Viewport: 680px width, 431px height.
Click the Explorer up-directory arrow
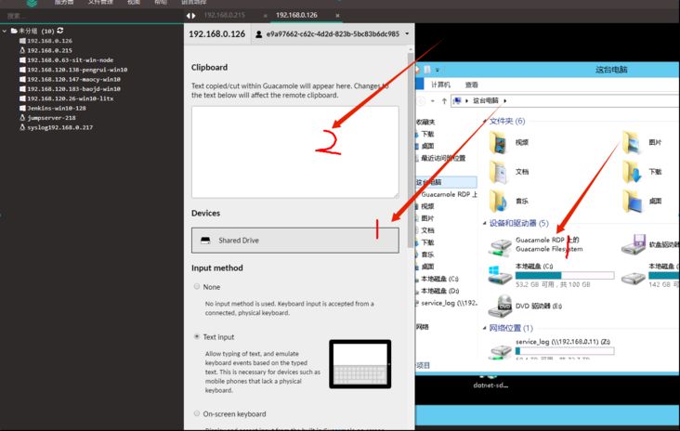[x=444, y=101]
